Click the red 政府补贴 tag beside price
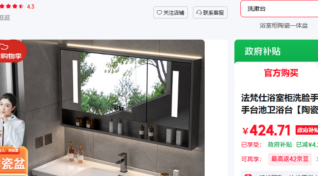The width and height of the screenshot is (318, 176). [x=307, y=130]
